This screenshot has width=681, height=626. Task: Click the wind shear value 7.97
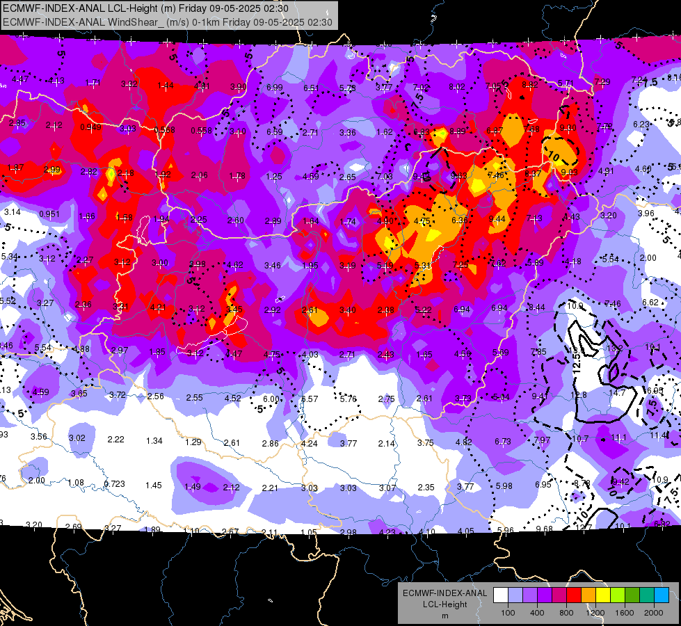pos(542,440)
